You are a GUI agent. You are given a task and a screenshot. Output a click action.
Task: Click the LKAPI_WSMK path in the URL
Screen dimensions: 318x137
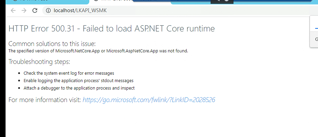click(x=91, y=10)
